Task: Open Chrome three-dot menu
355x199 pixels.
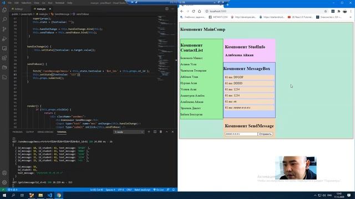Action: 351,11
